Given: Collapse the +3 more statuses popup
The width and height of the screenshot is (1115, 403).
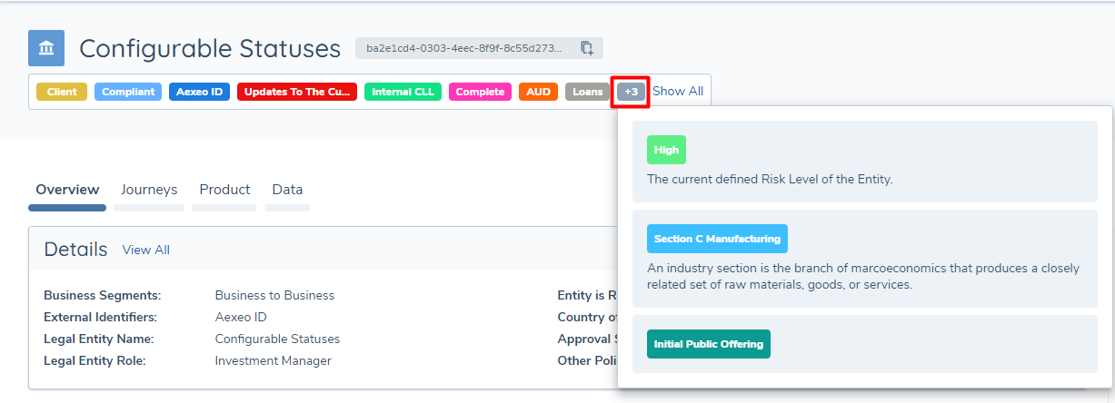Looking at the screenshot, I should (x=631, y=92).
